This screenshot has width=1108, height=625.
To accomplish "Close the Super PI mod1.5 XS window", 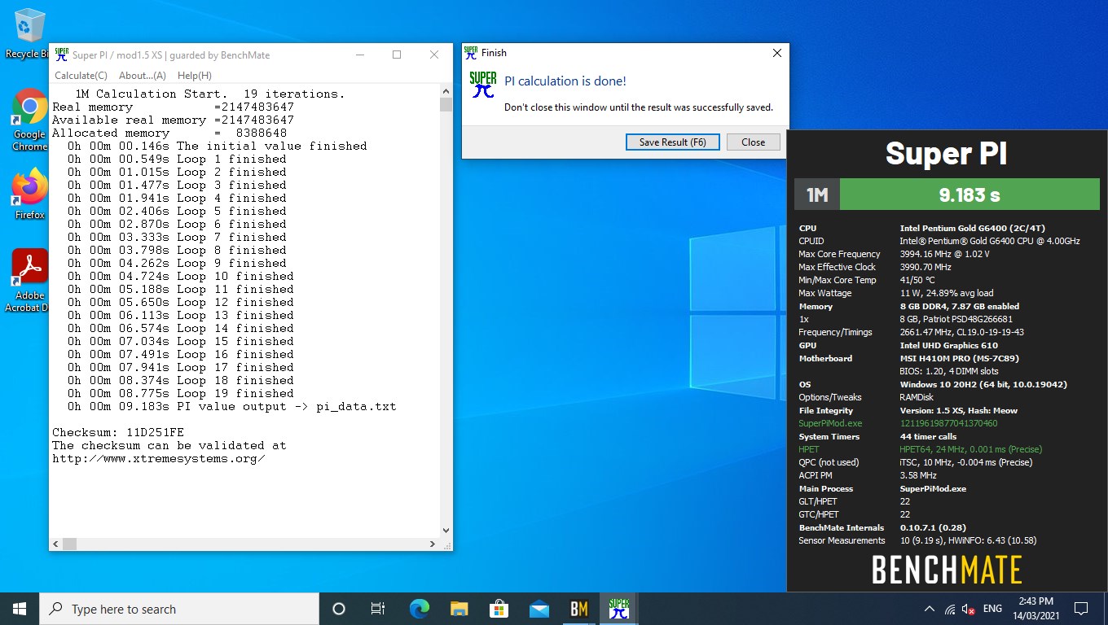I will coord(434,55).
